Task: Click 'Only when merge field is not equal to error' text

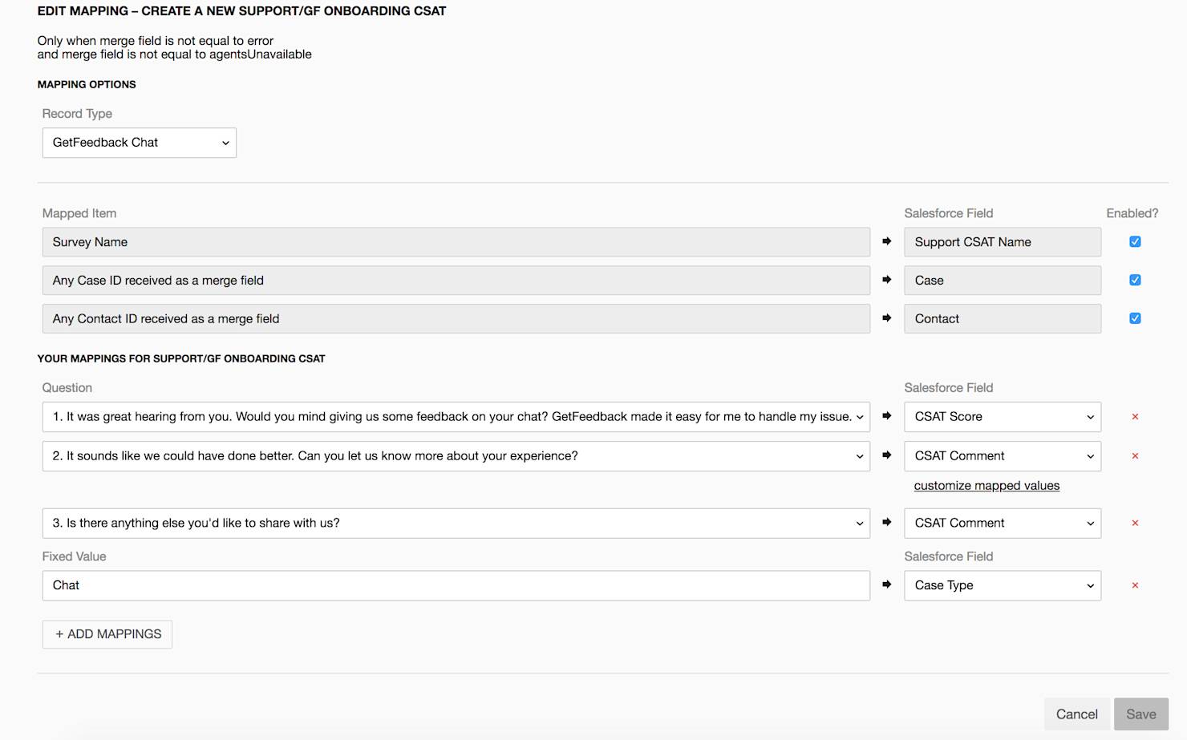Action: (156, 41)
